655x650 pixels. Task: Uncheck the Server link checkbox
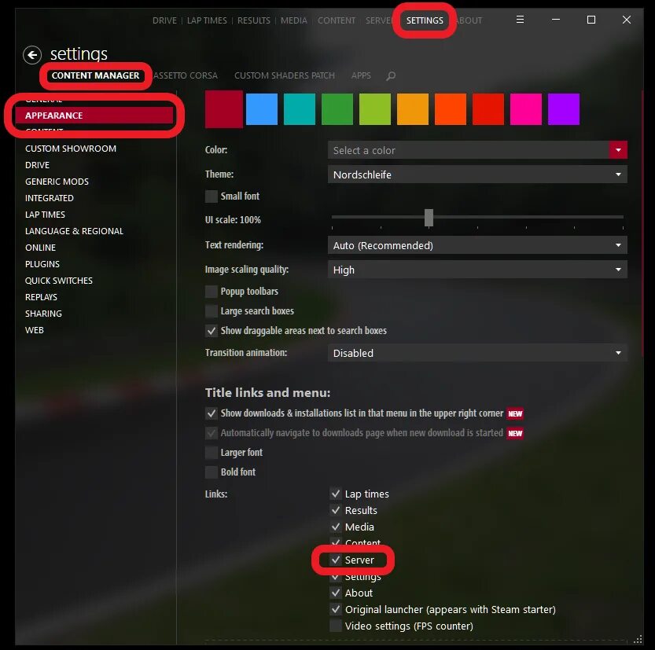tap(336, 560)
